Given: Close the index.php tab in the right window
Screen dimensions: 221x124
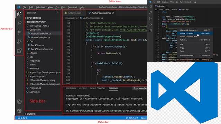Looking at the screenshot, I should pos(166,6).
